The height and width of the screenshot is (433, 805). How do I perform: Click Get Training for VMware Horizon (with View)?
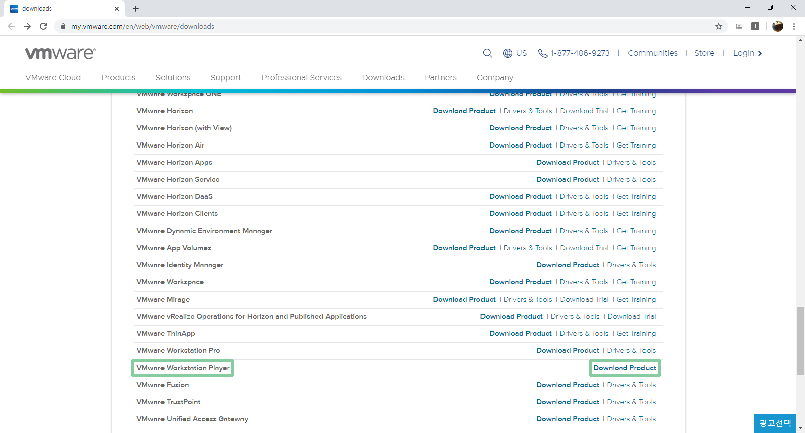click(636, 128)
